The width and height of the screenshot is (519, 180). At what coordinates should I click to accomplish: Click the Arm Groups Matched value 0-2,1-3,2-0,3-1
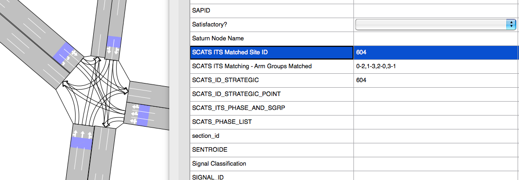376,66
